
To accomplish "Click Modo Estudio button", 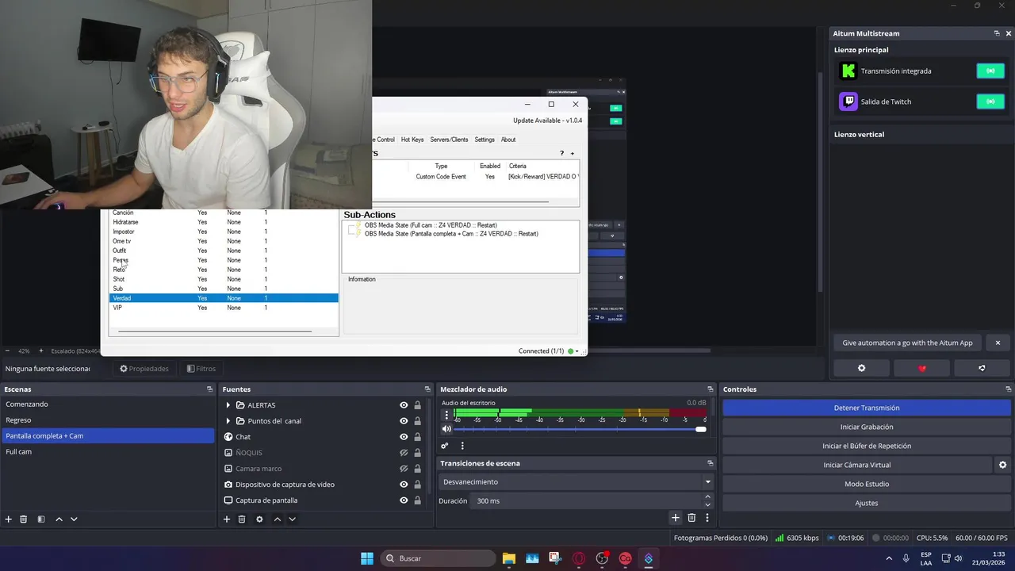I will [x=867, y=484].
